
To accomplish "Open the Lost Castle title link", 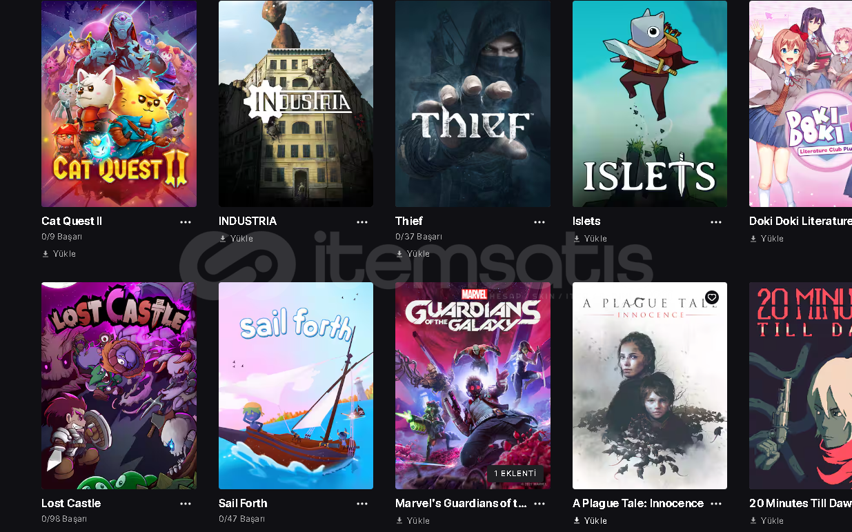I will [71, 503].
